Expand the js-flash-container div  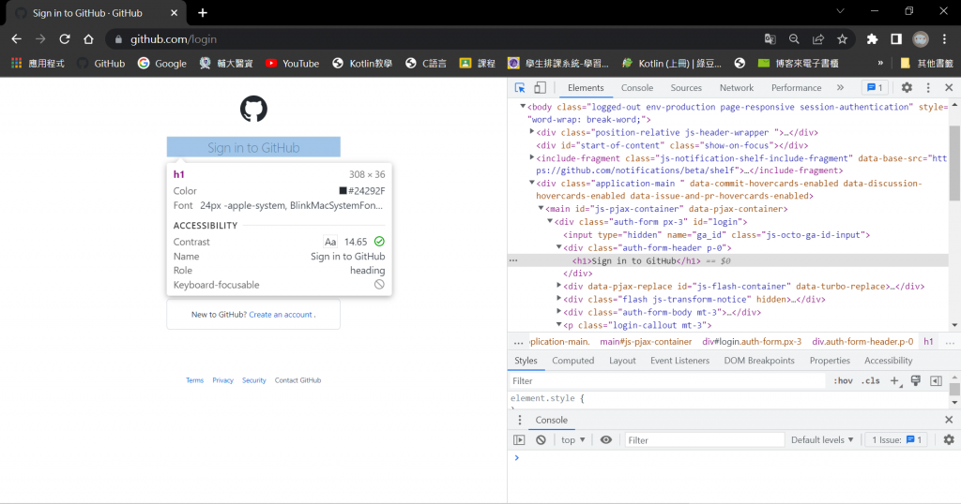[559, 286]
